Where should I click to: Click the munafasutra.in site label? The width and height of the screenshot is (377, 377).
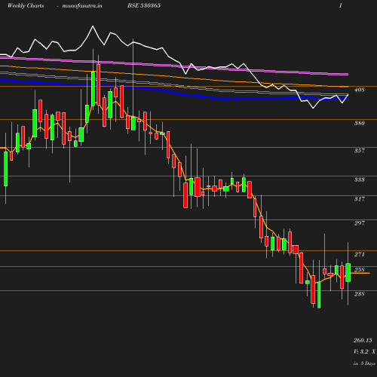click(82, 5)
